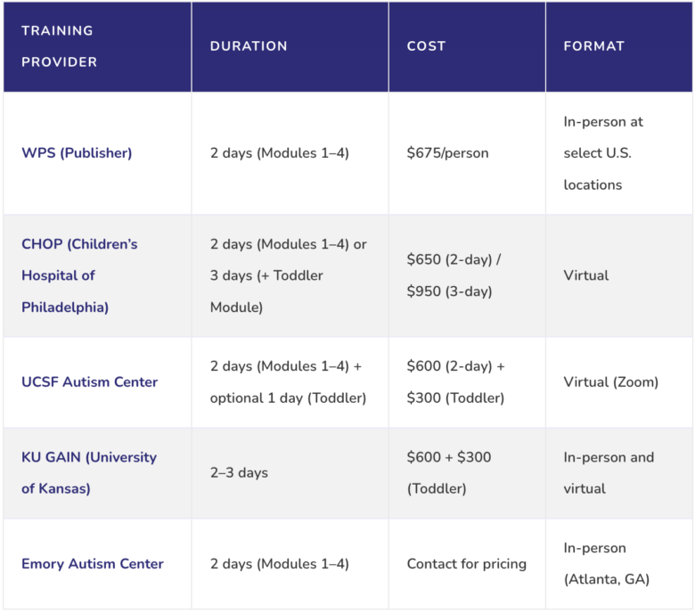This screenshot has width=695, height=613.
Task: Select In-person at select U.S. locations cell
Action: point(618,153)
